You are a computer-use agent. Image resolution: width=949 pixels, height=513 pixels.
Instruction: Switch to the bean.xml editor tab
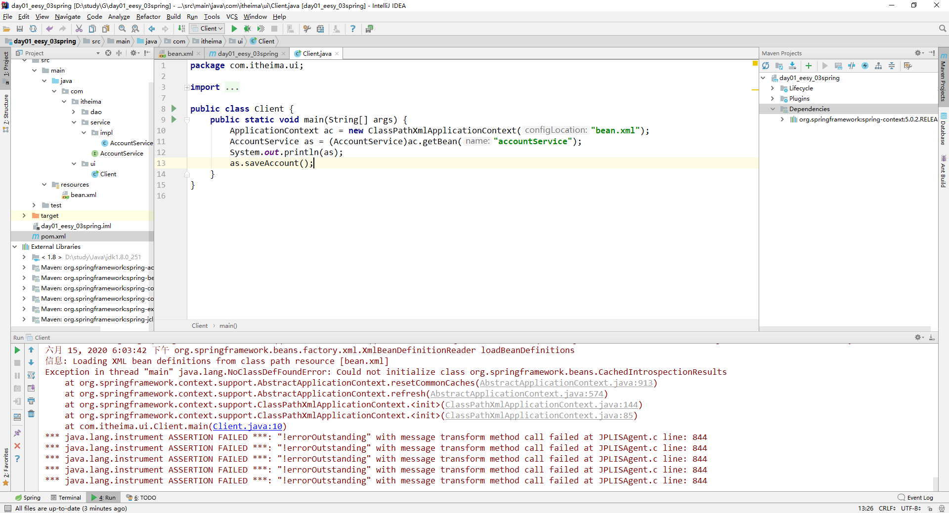(180, 53)
